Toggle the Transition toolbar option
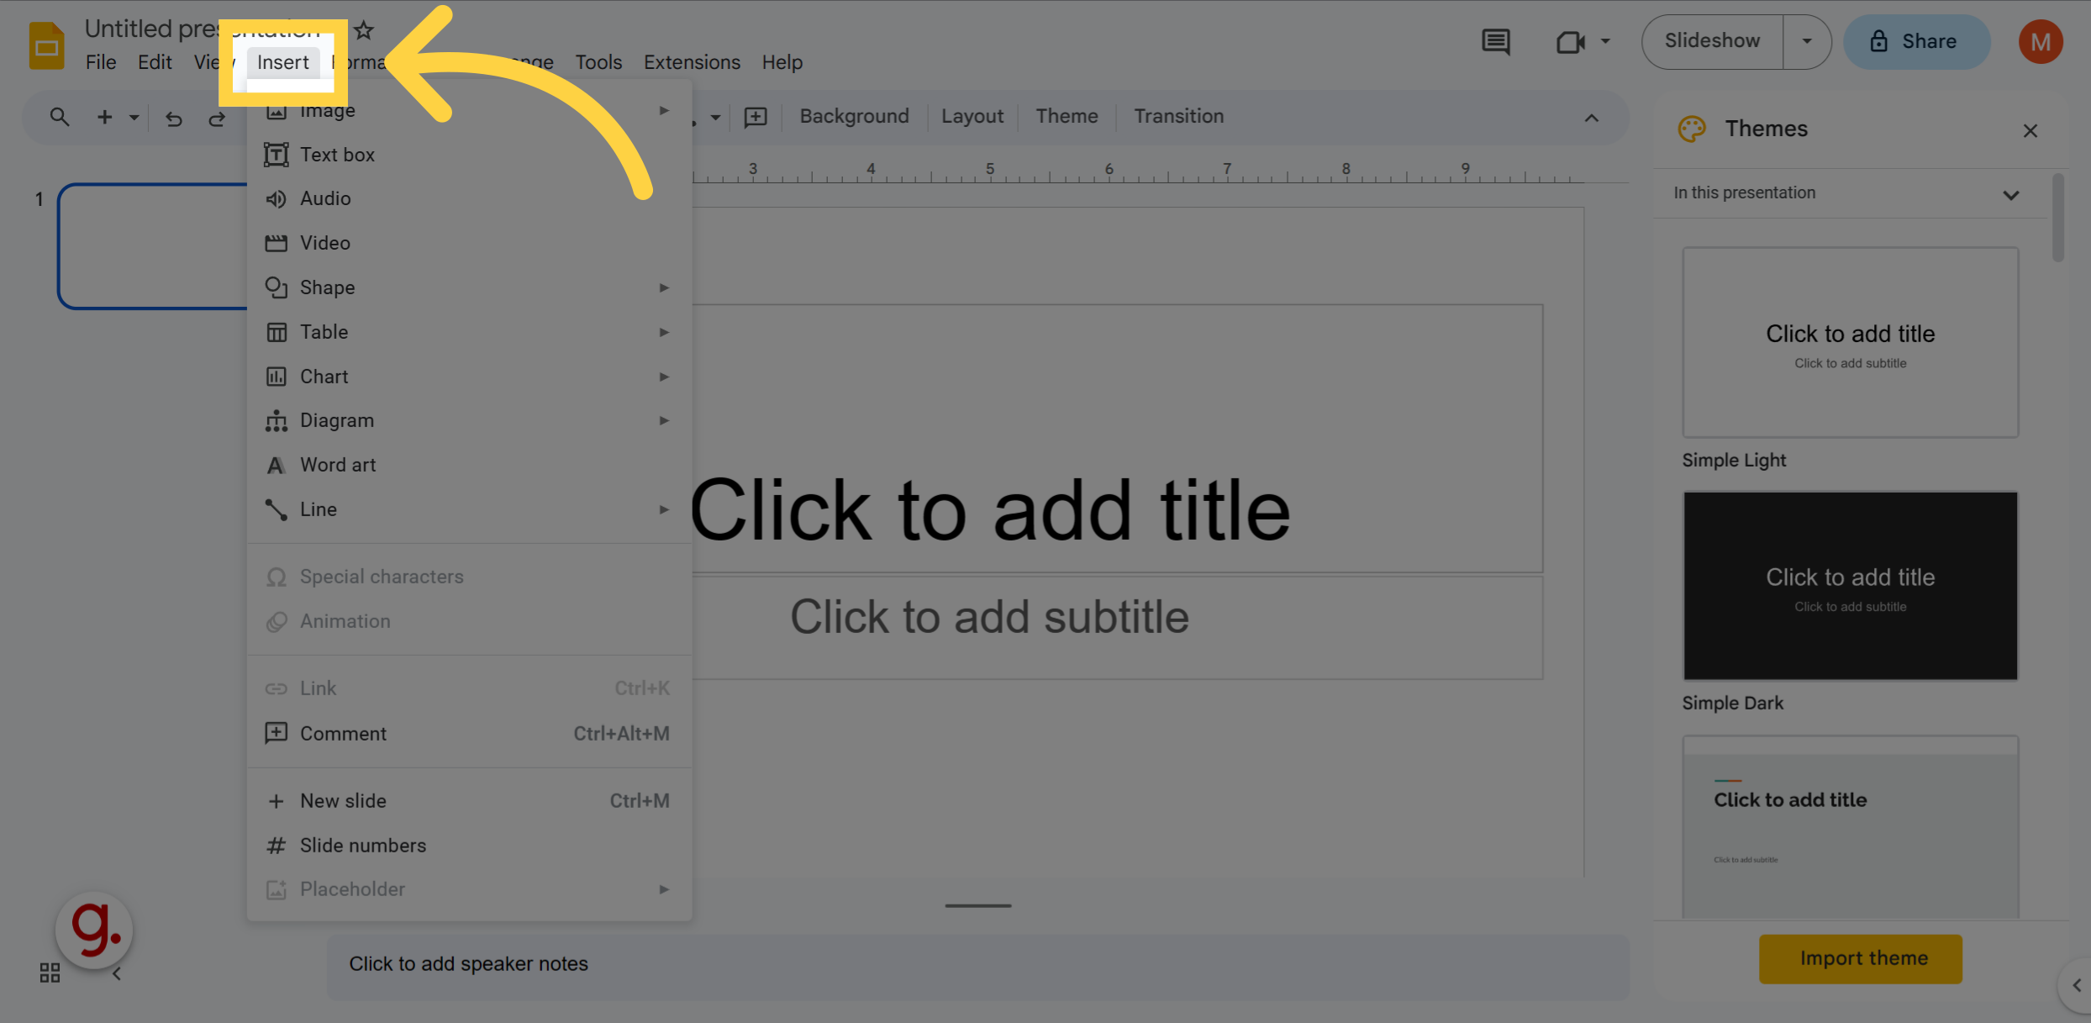Screen dimensions: 2091x1023 1179,114
